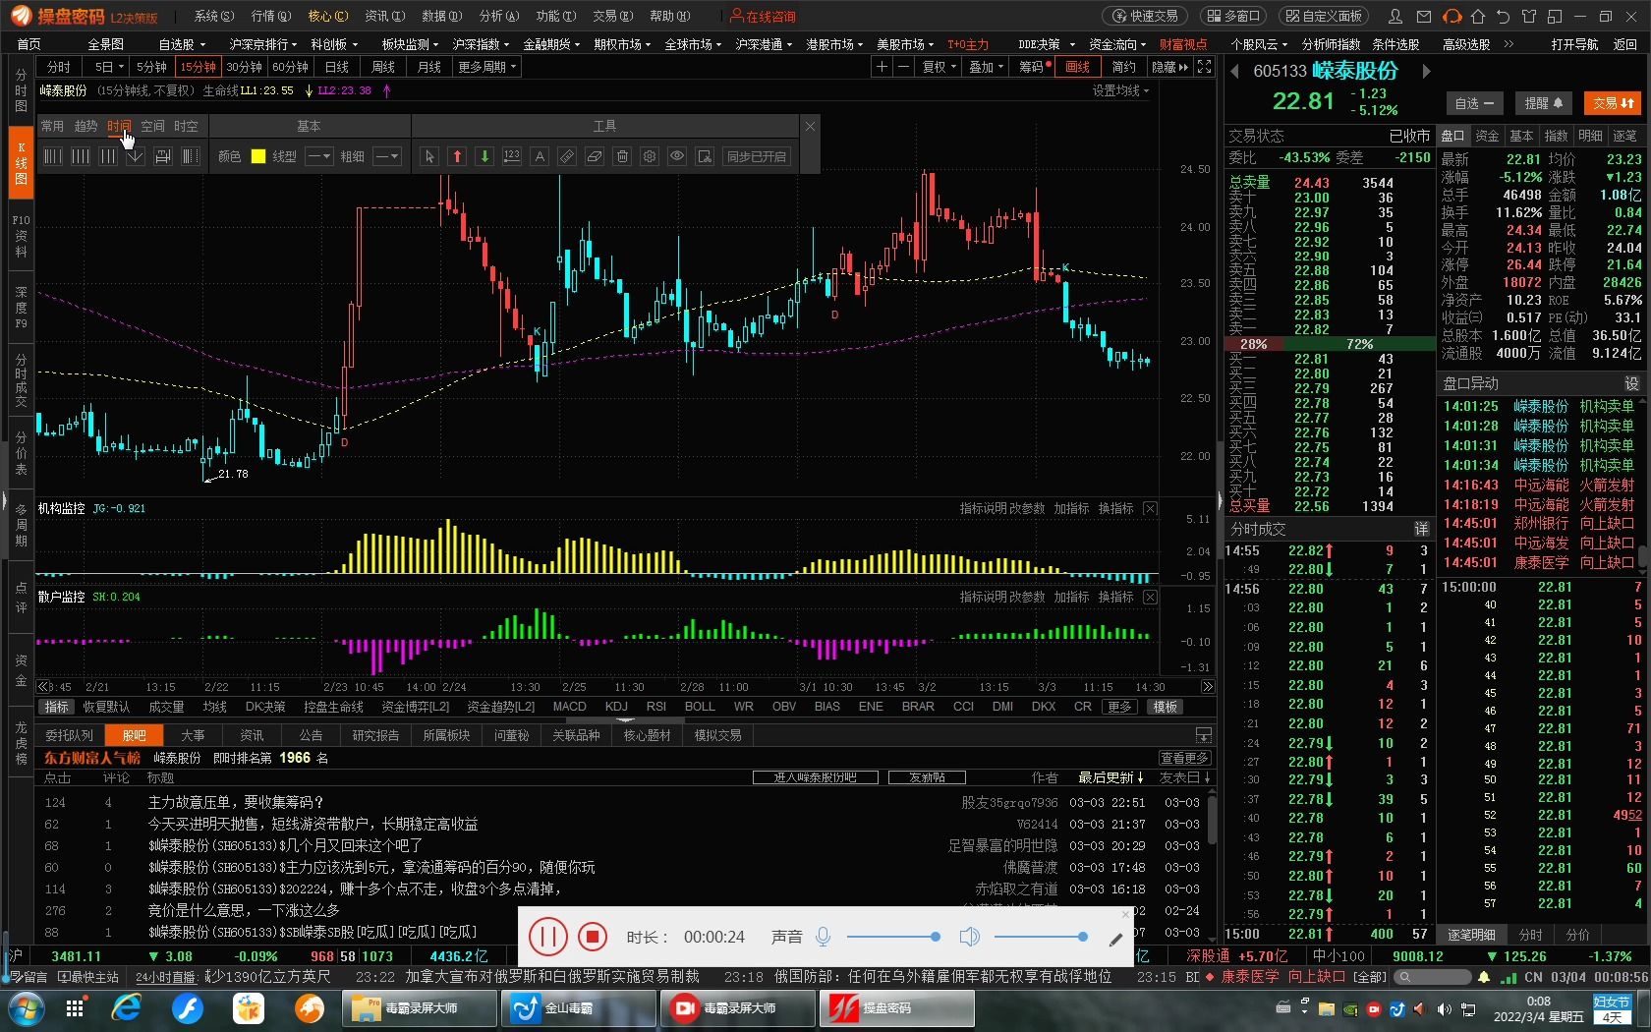This screenshot has width=1651, height=1032.
Task: Open the 设置均线 dropdown
Action: click(1120, 90)
